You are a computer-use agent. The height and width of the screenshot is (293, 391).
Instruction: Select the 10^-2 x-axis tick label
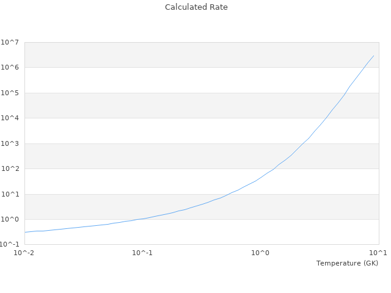click(x=24, y=253)
